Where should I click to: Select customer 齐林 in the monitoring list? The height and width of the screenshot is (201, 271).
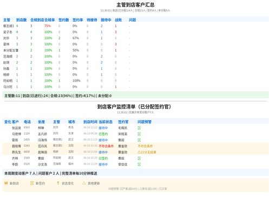[x=15, y=158]
